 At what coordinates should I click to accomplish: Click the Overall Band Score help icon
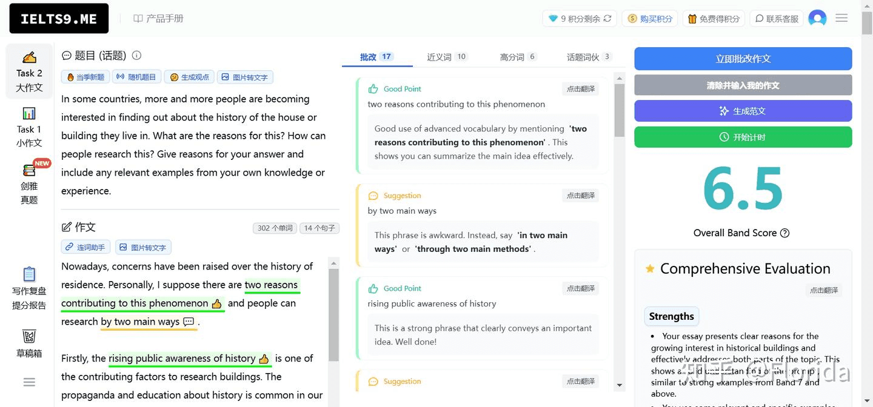coord(785,233)
